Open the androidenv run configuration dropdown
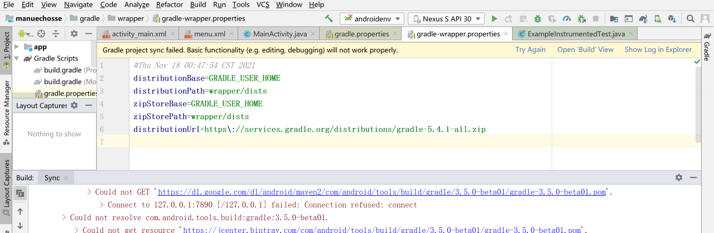The height and width of the screenshot is (233, 714). tap(372, 19)
